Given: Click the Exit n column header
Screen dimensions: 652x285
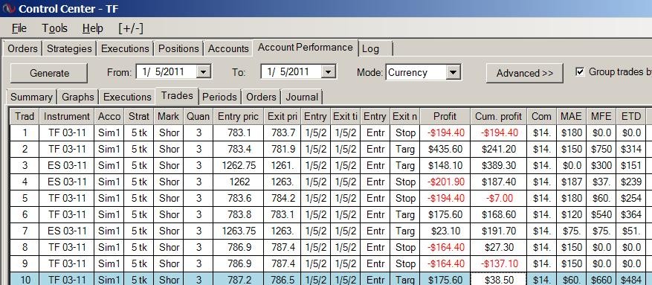Looking at the screenshot, I should (x=404, y=117).
